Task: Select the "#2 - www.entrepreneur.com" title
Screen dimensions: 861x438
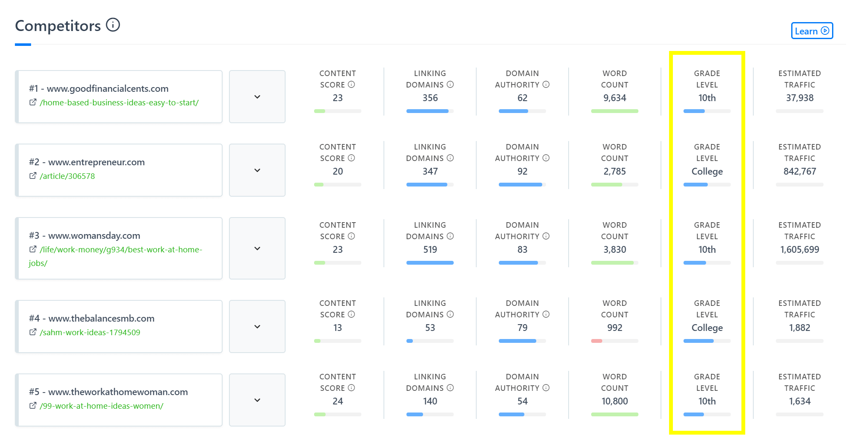Action: (x=87, y=162)
